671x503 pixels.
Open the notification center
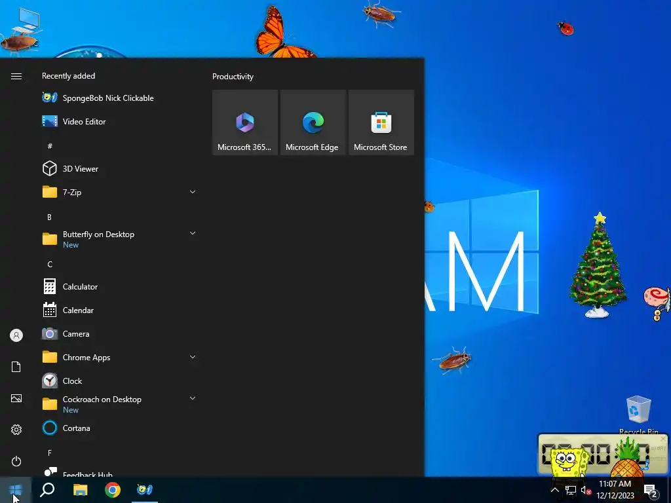point(651,491)
